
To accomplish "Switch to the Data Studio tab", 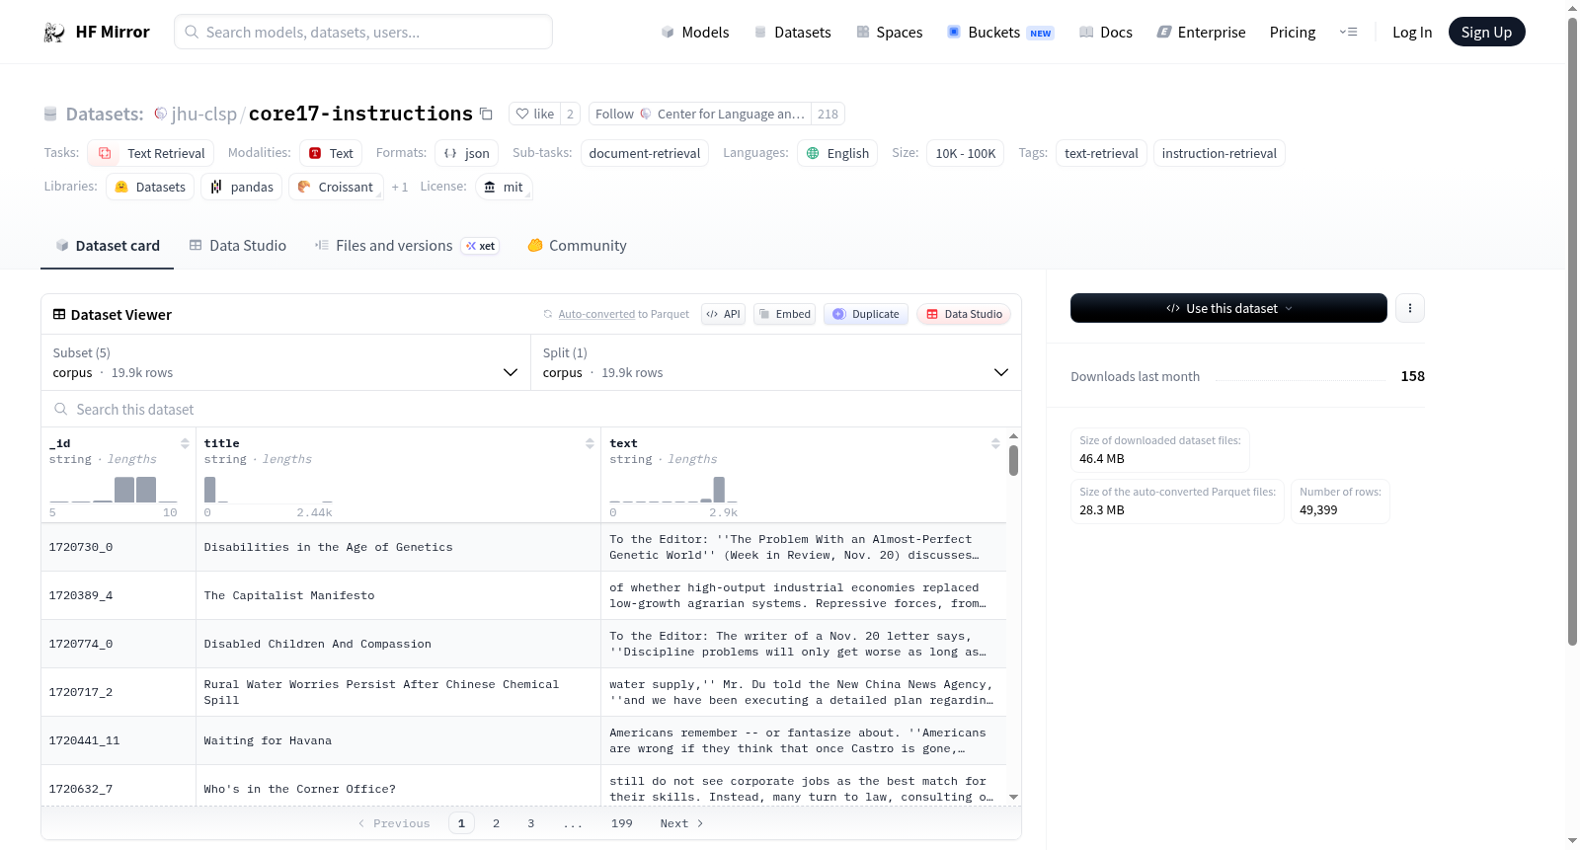I will (x=238, y=246).
